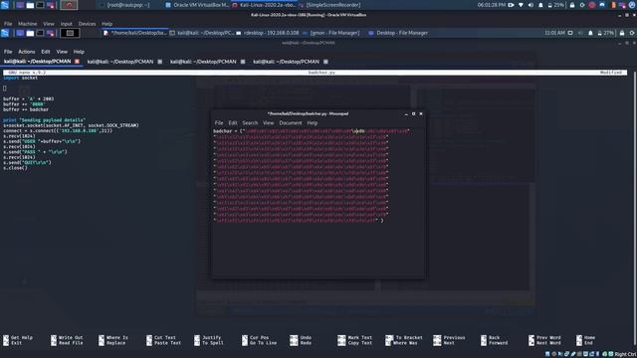Click host panel red recording app icon
The height and width of the screenshot is (358, 637).
69,5
